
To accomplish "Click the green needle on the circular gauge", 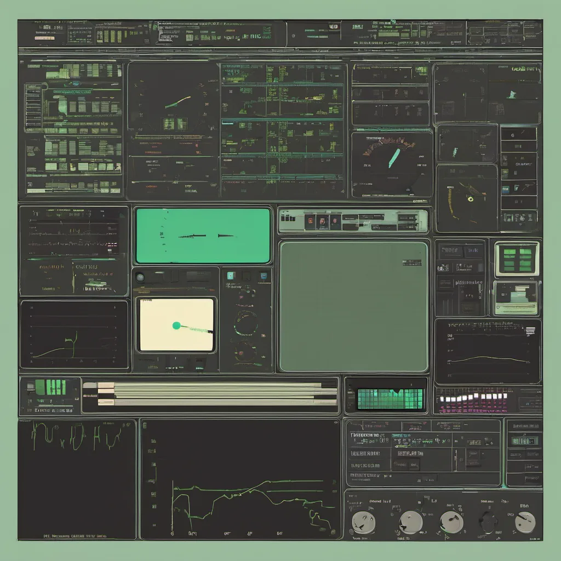I will point(394,157).
